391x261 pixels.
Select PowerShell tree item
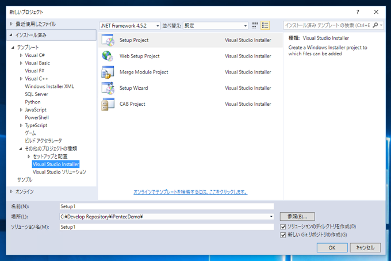click(x=37, y=117)
